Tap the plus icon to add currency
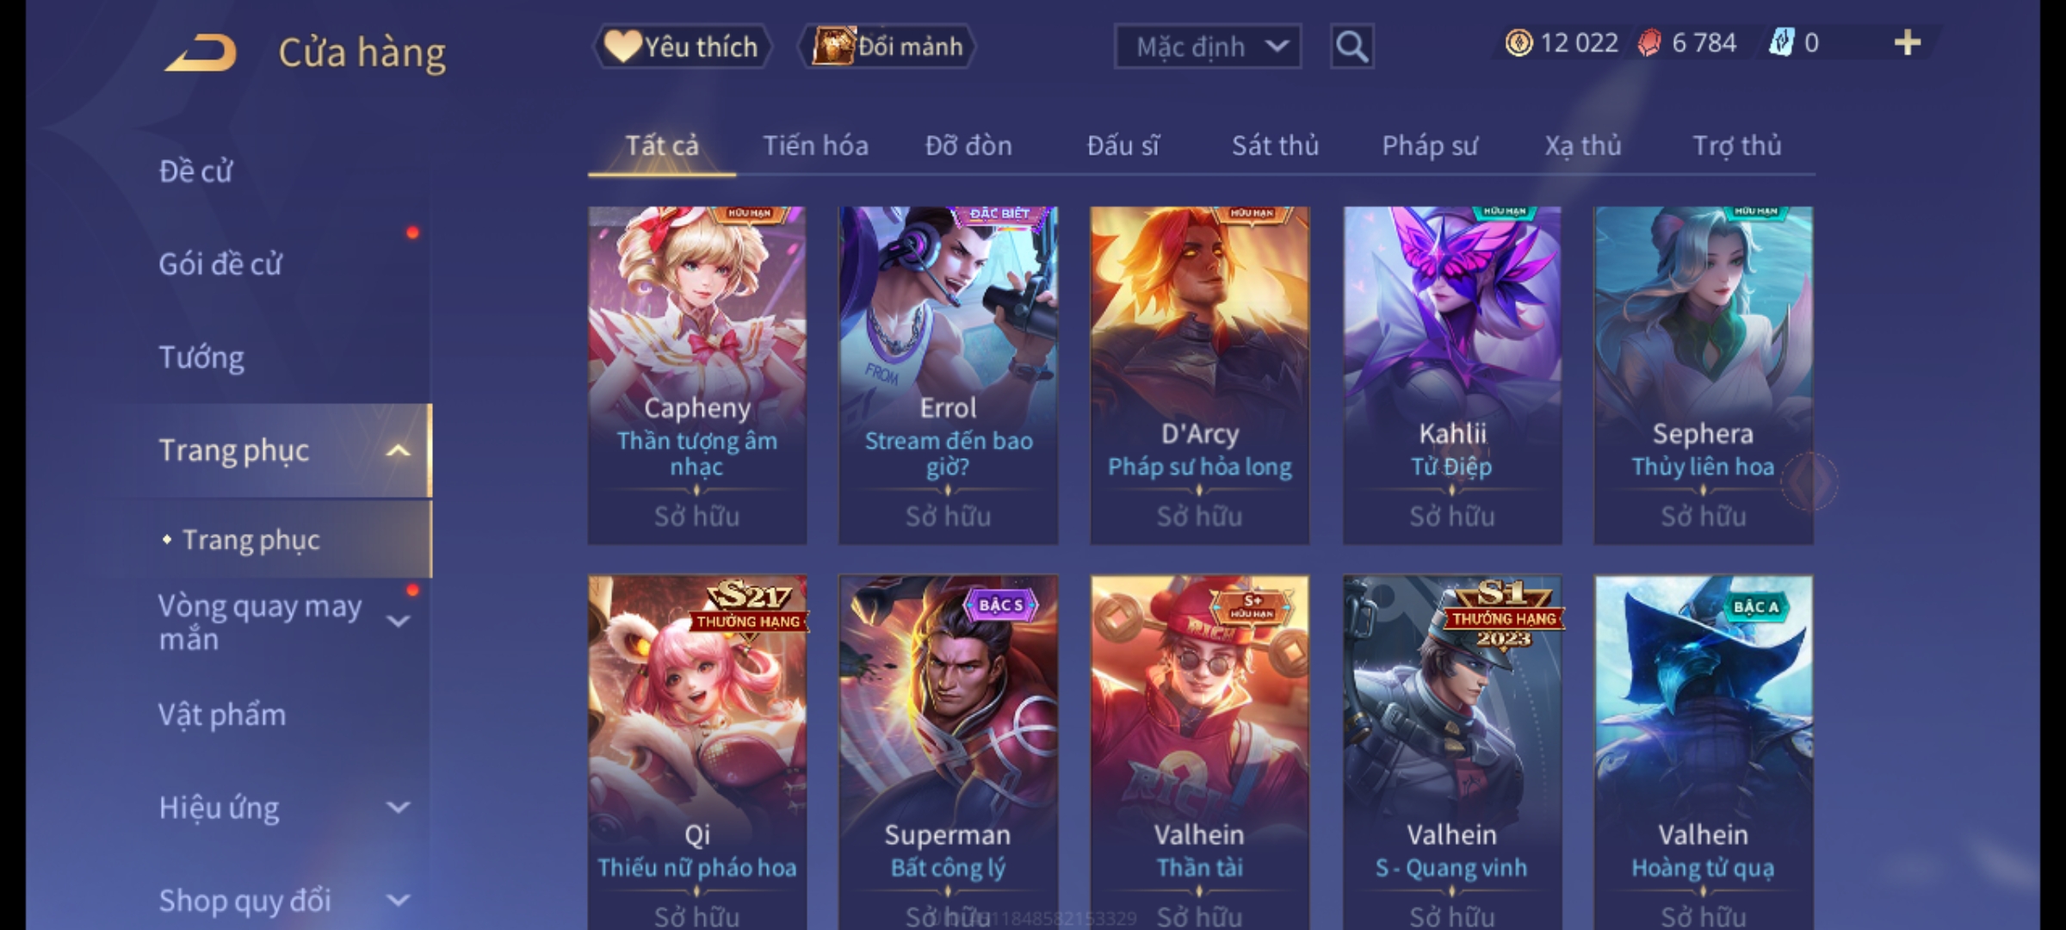The width and height of the screenshot is (2066, 930). (x=1908, y=43)
